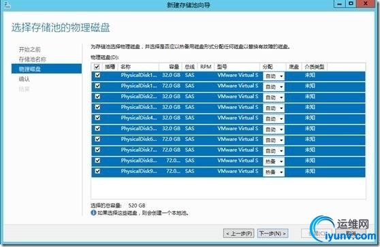Select the 物理磁盘 wizard step
This screenshot has height=247, width=380.
tap(46, 69)
